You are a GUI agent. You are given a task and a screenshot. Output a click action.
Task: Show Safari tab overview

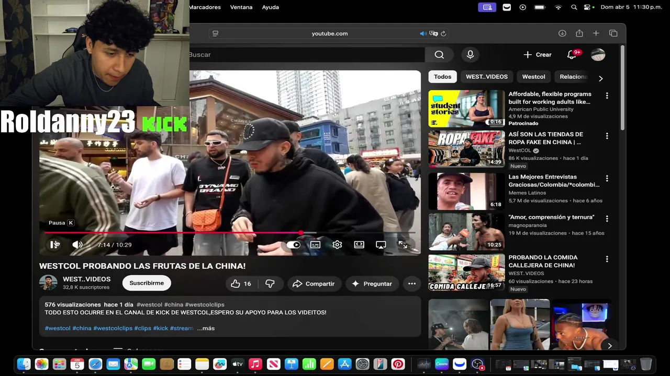[613, 33]
